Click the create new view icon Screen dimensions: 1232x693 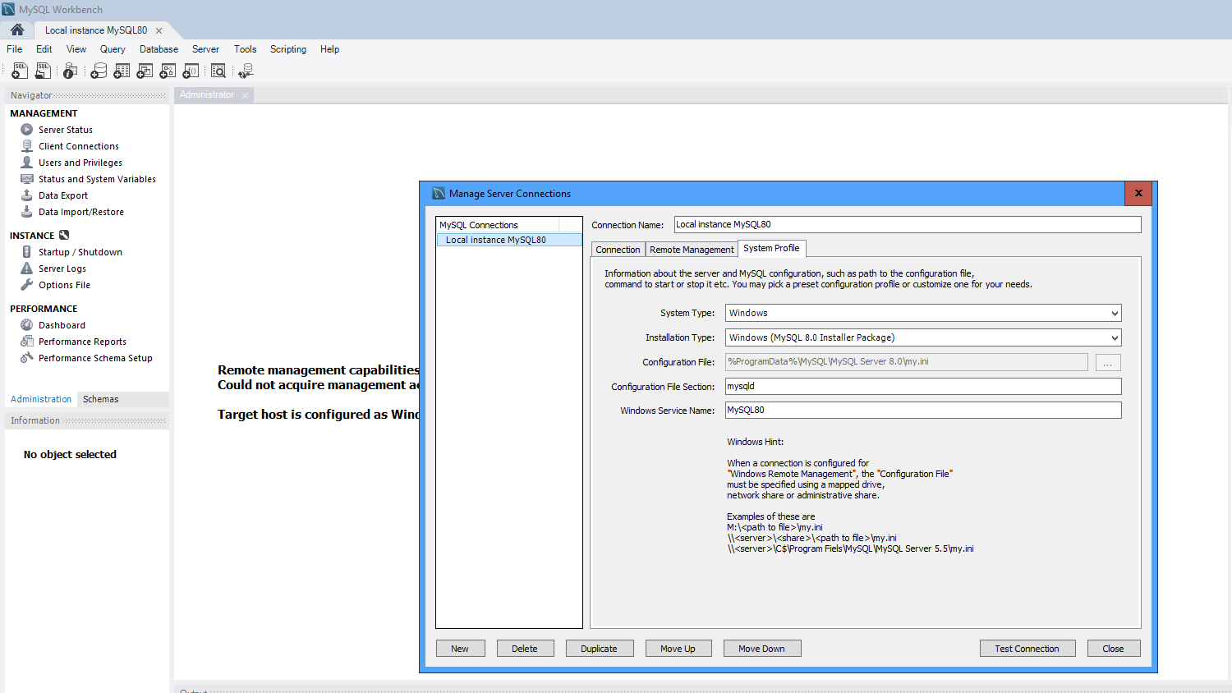145,71
